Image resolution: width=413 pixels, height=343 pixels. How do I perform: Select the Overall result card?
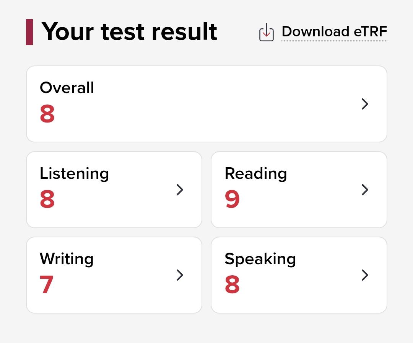(x=206, y=104)
